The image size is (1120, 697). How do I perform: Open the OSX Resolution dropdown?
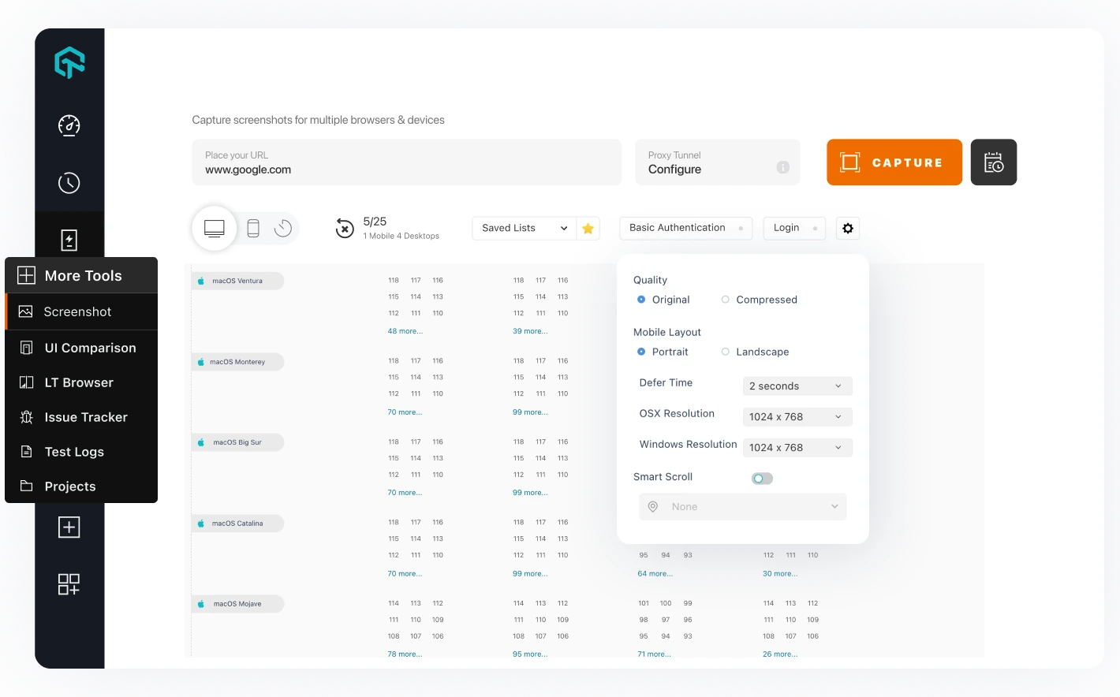(797, 416)
